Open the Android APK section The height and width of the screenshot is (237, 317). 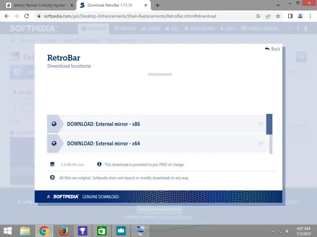click(200, 29)
